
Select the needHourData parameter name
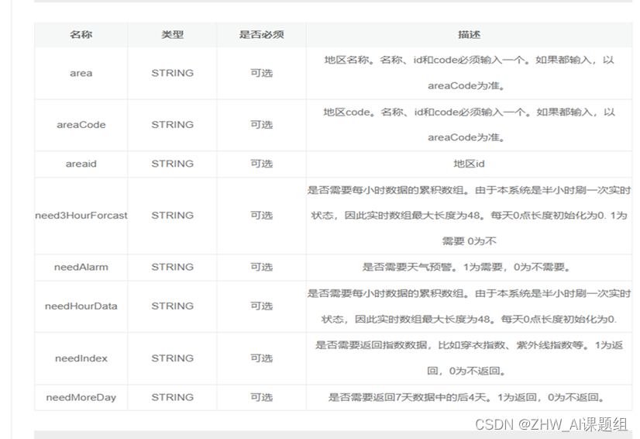pyautogui.click(x=81, y=306)
